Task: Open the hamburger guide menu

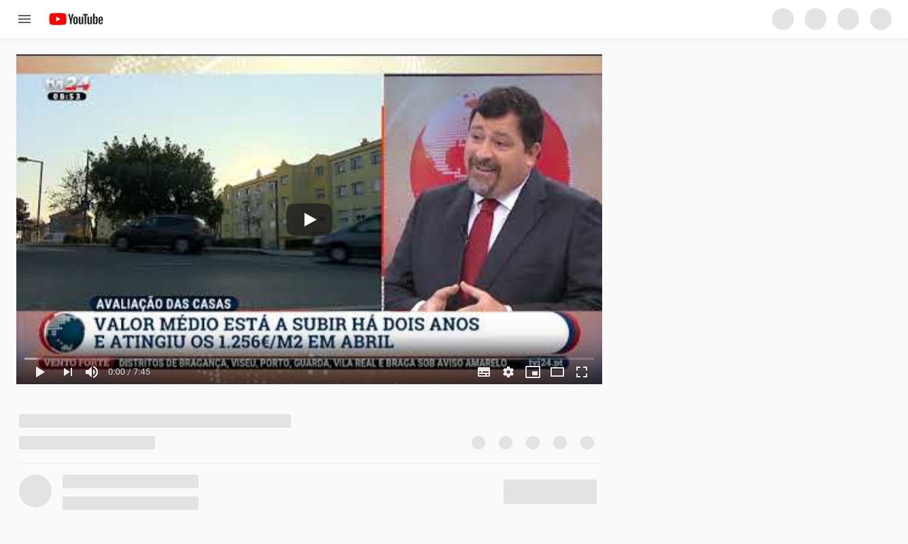Action: [24, 19]
